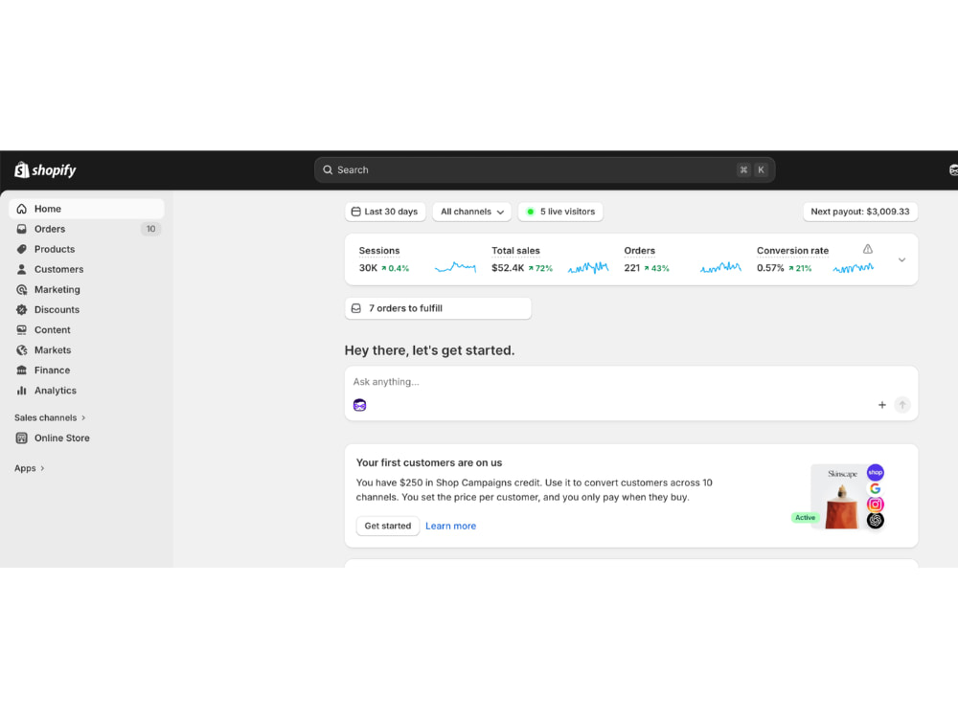Open Finance in the sidebar

(x=87, y=370)
